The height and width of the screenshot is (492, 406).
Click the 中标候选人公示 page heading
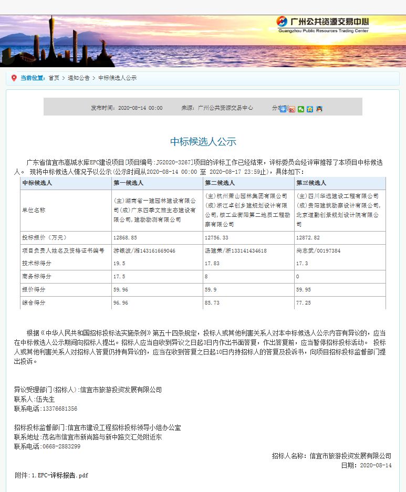click(203, 142)
